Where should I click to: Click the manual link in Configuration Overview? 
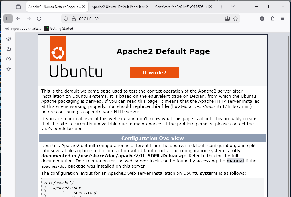[x=235, y=161]
